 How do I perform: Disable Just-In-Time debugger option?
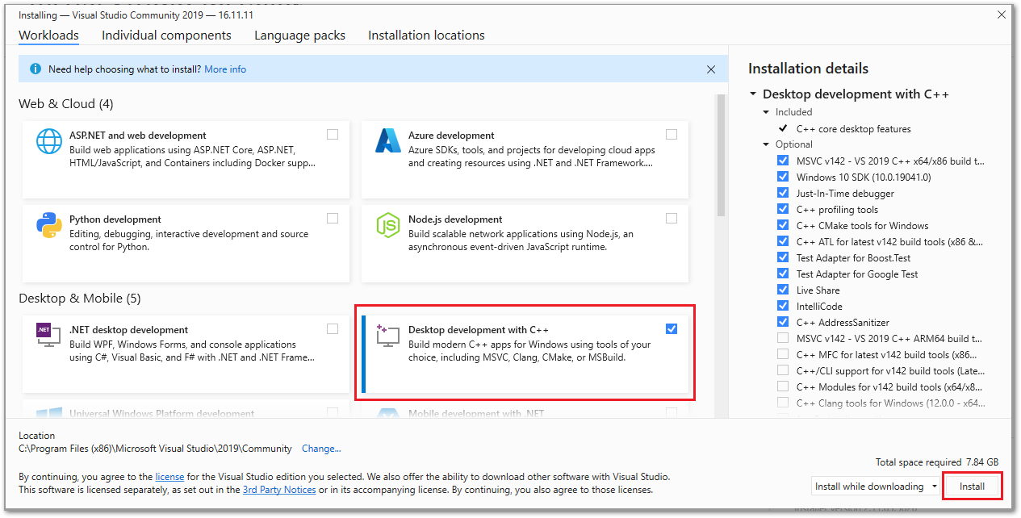coord(782,193)
